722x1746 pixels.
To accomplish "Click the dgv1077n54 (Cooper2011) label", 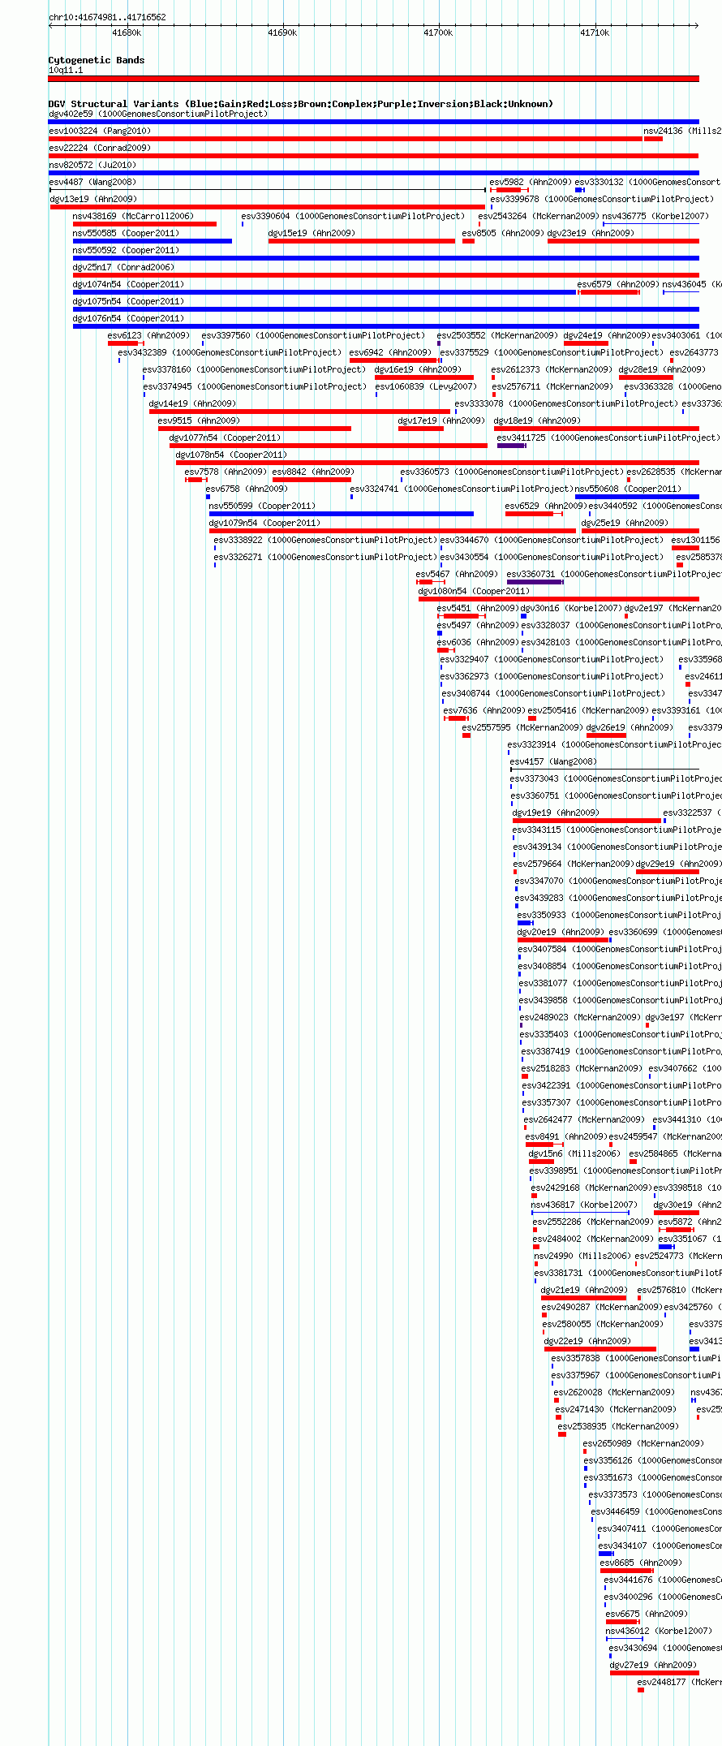I will (226, 438).
